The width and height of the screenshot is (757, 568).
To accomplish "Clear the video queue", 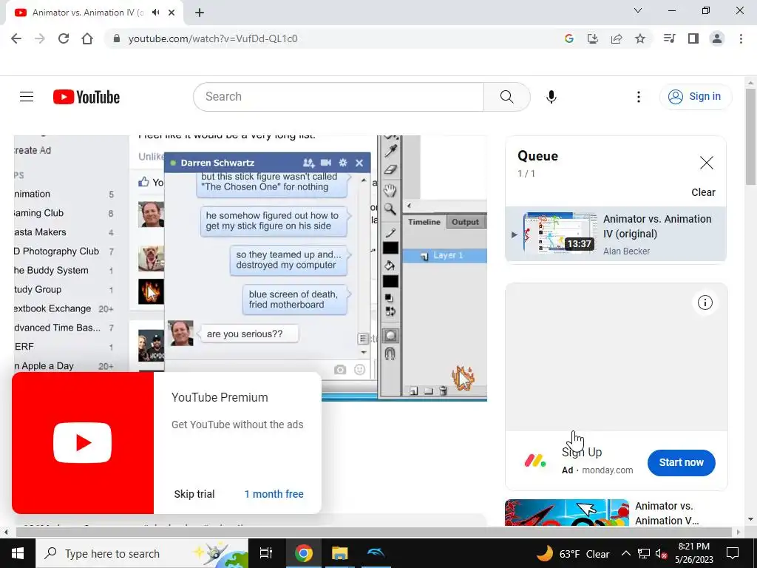I will tap(704, 192).
